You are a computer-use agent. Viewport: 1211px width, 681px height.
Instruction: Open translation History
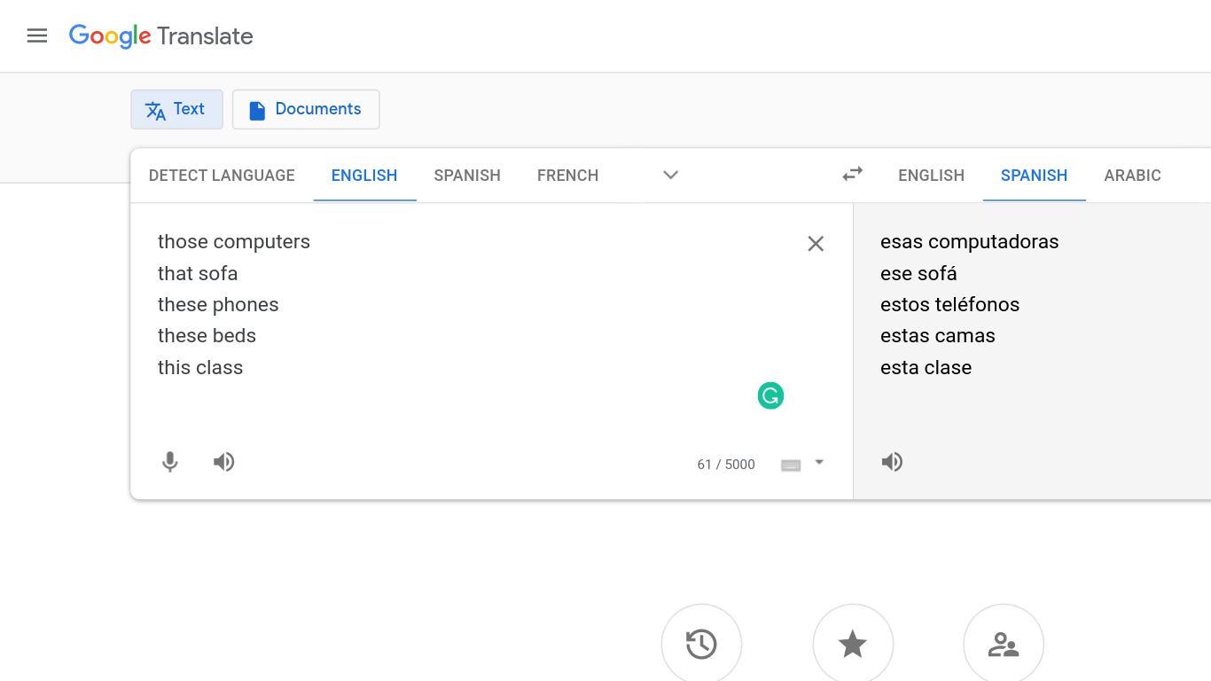click(x=701, y=644)
